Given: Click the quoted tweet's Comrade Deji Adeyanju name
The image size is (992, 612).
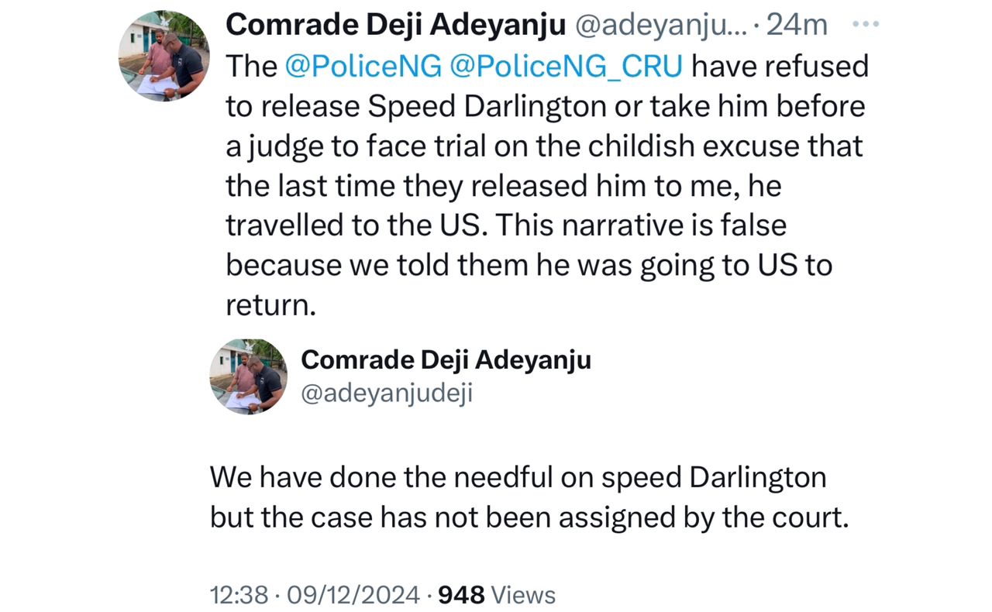Looking at the screenshot, I should (x=446, y=359).
